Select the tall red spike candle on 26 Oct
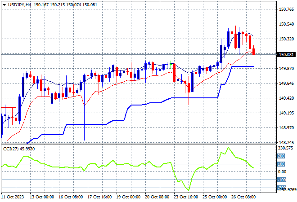The image size is (297, 202). point(232,39)
